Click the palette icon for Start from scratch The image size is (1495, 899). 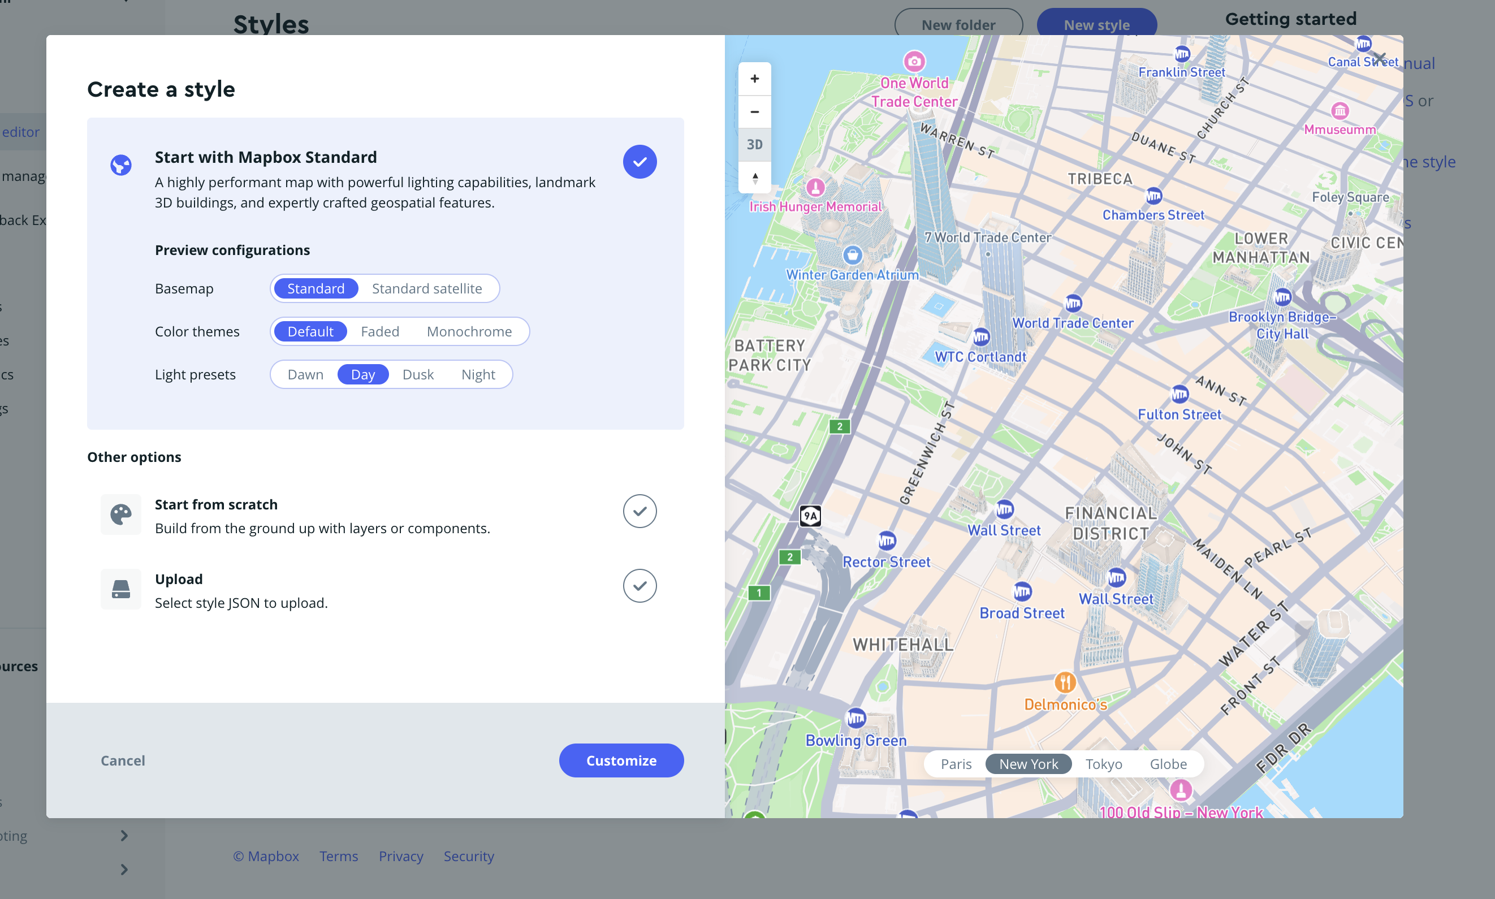[x=120, y=515]
